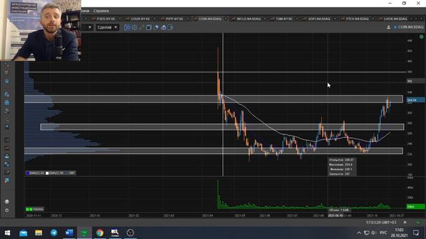
Task: Click the green volume value label on axis
Action: [415, 206]
